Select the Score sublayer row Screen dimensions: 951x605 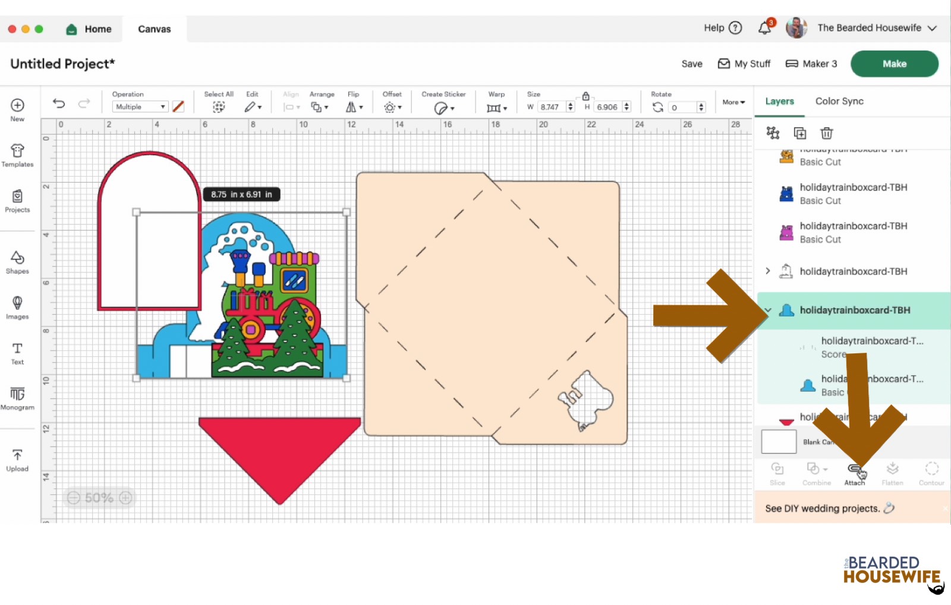[854, 347]
